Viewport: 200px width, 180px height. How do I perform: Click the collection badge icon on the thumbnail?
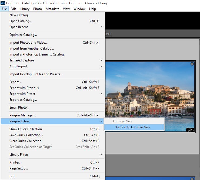point(192,130)
